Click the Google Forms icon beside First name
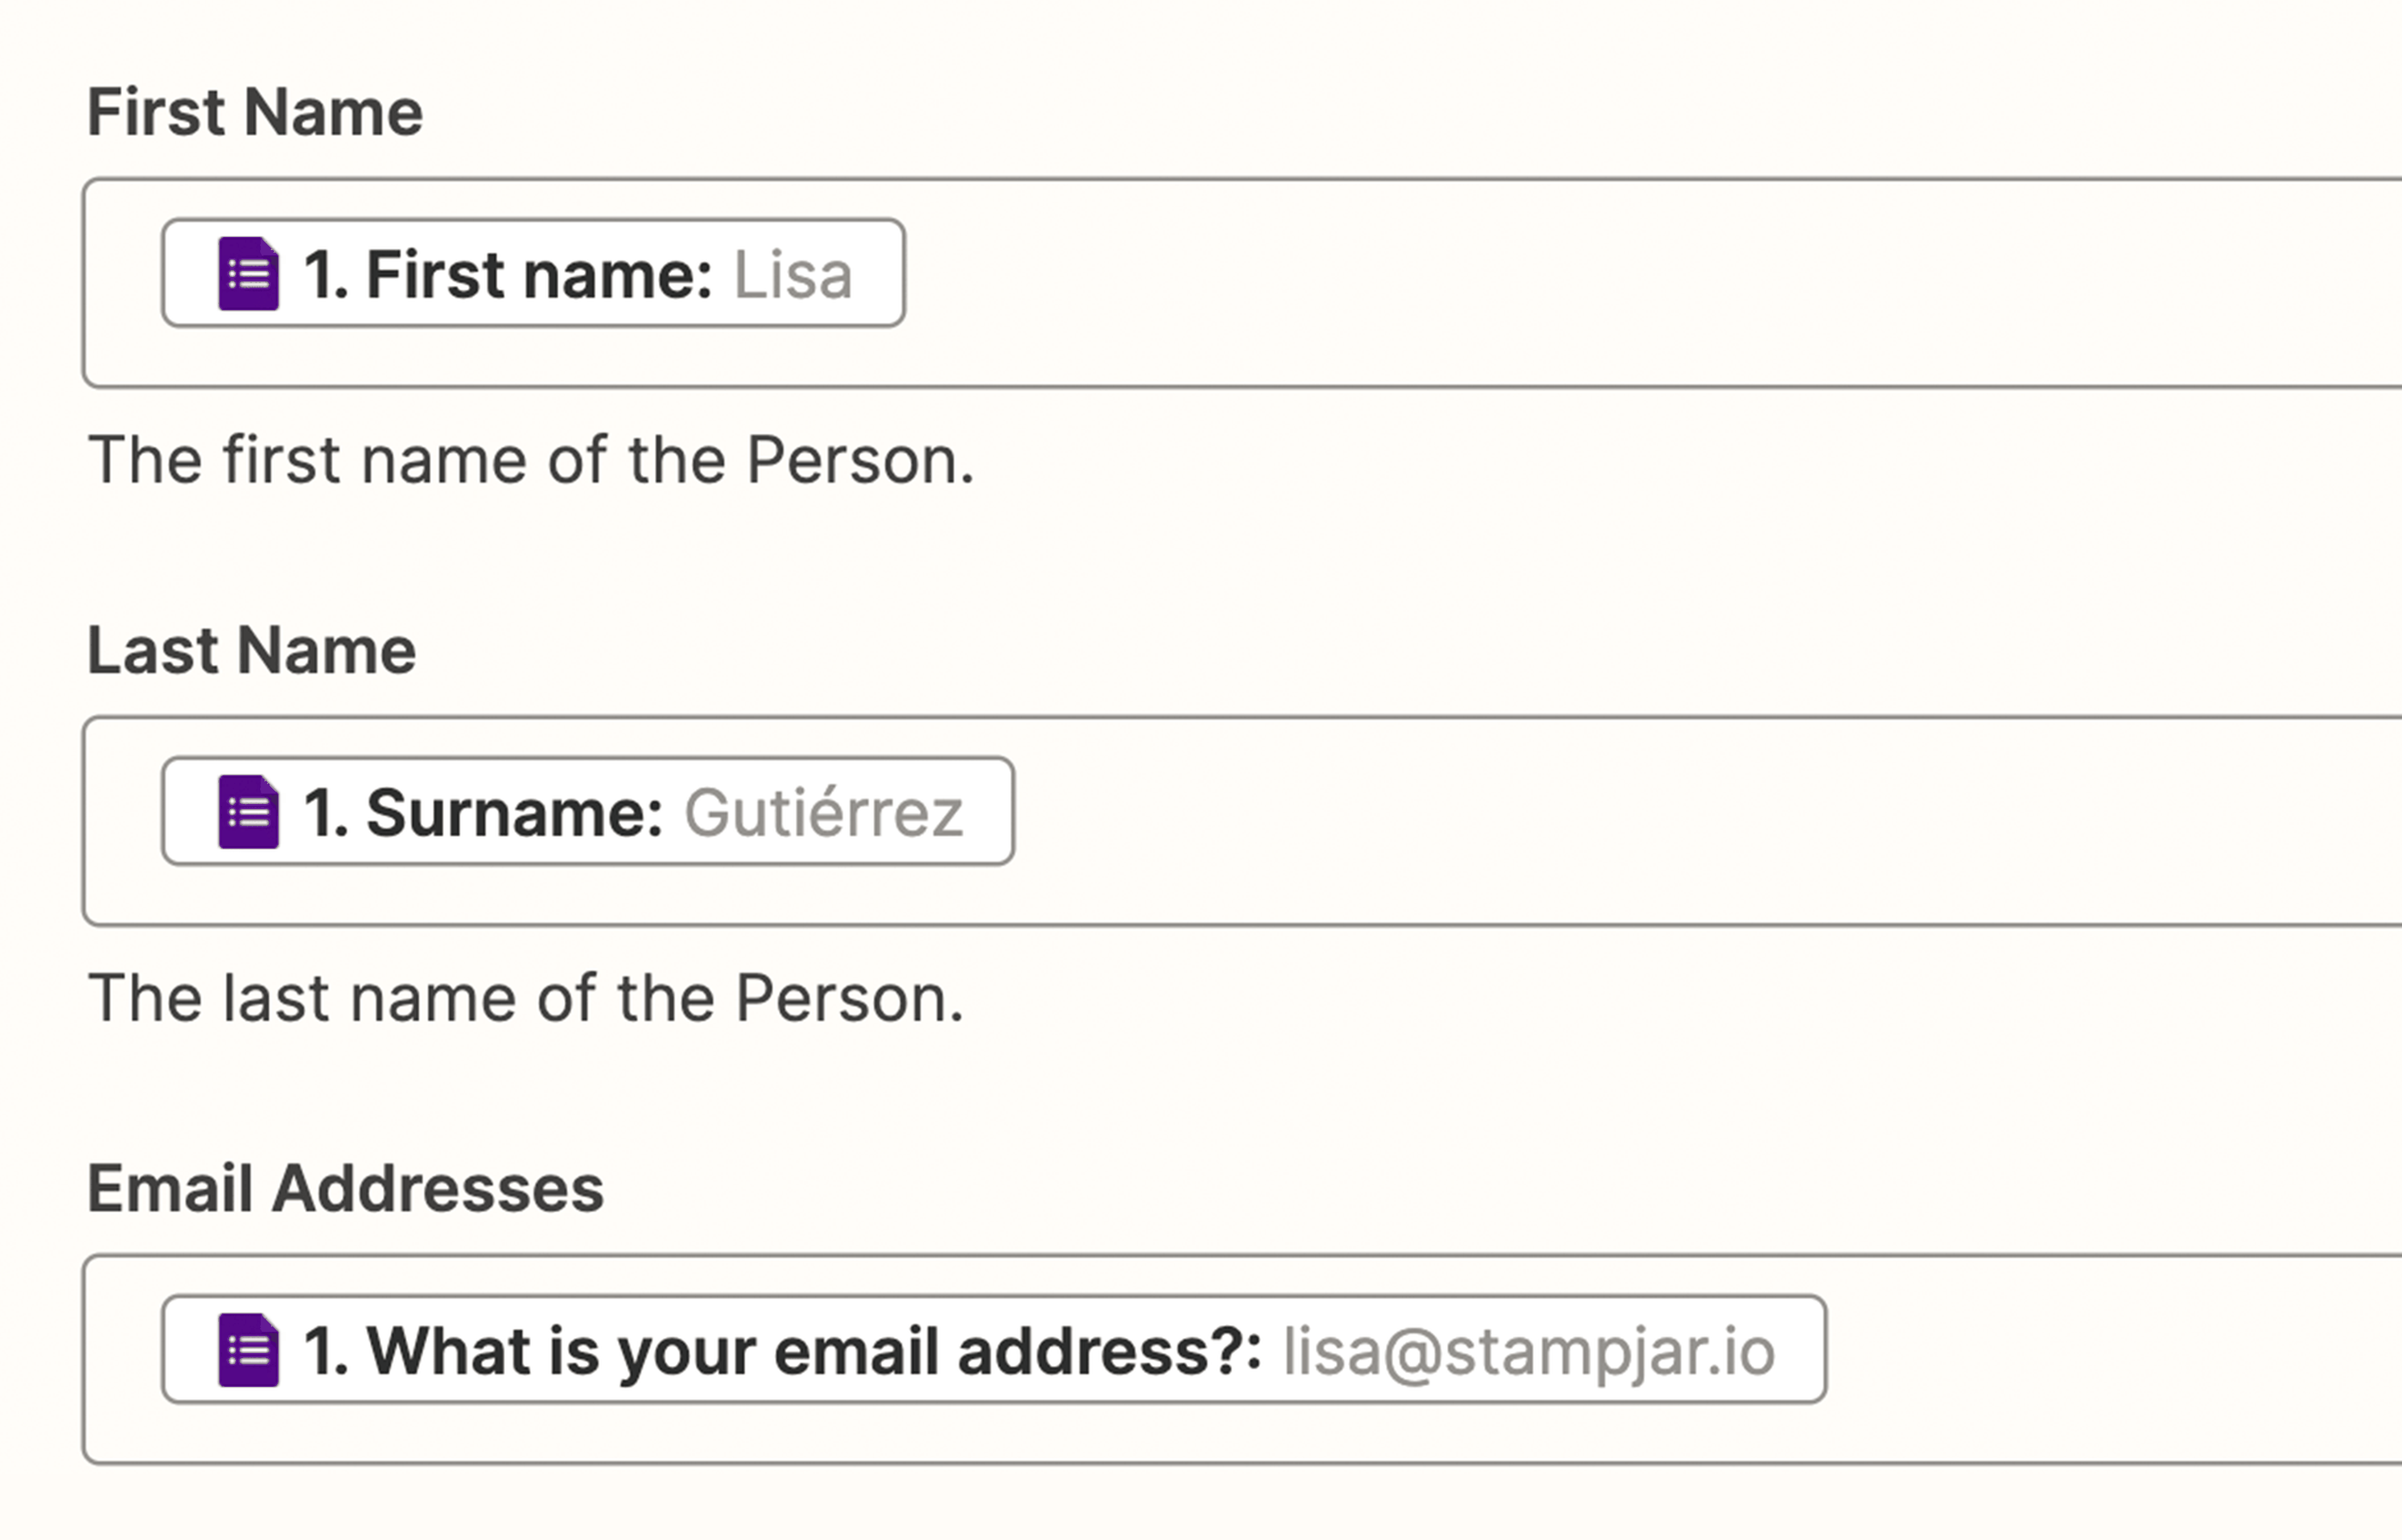The height and width of the screenshot is (1540, 2402). [x=248, y=274]
